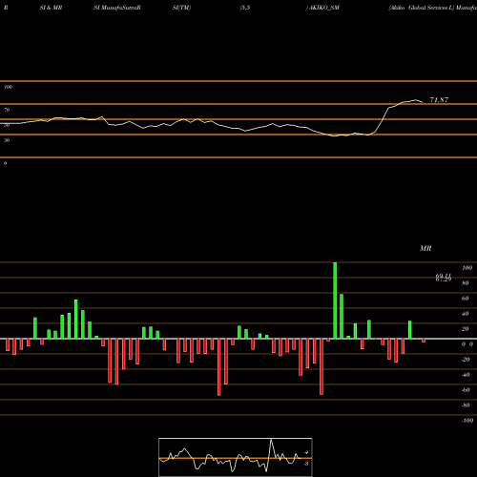Click the MR indicator title label
The width and height of the screenshot is (477, 477).
[425, 248]
